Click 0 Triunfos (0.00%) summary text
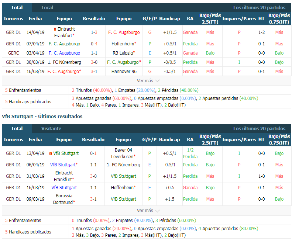Screen dimensions: 292x239 coord(91,221)
